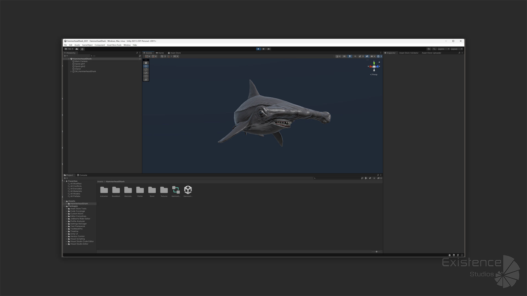Toggle Scene effects (skybox, fog)
This screenshot has width=527, height=296.
tap(360, 56)
